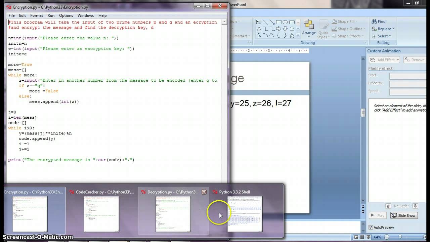This screenshot has height=242, width=430.
Task: Open the Python 3.3.2 Shell thumbnail
Action: point(245,214)
